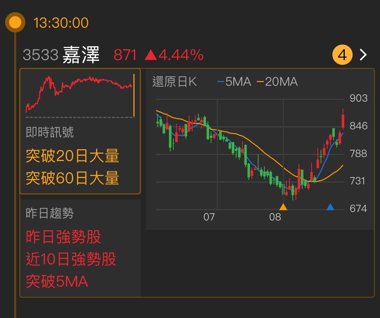Expand details with the right chevron arrow

(x=363, y=54)
